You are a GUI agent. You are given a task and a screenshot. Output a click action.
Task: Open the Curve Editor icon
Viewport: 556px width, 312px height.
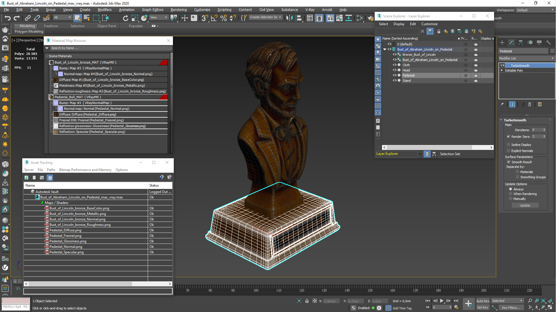point(339,18)
